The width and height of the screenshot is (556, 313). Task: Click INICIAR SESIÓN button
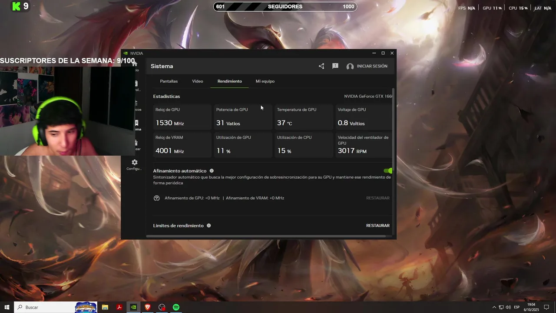click(372, 66)
